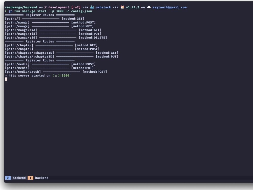The height and width of the screenshot is (190, 253).
Task: Click [method:GET] on the /manga/:id line
Action: click(90, 30)
